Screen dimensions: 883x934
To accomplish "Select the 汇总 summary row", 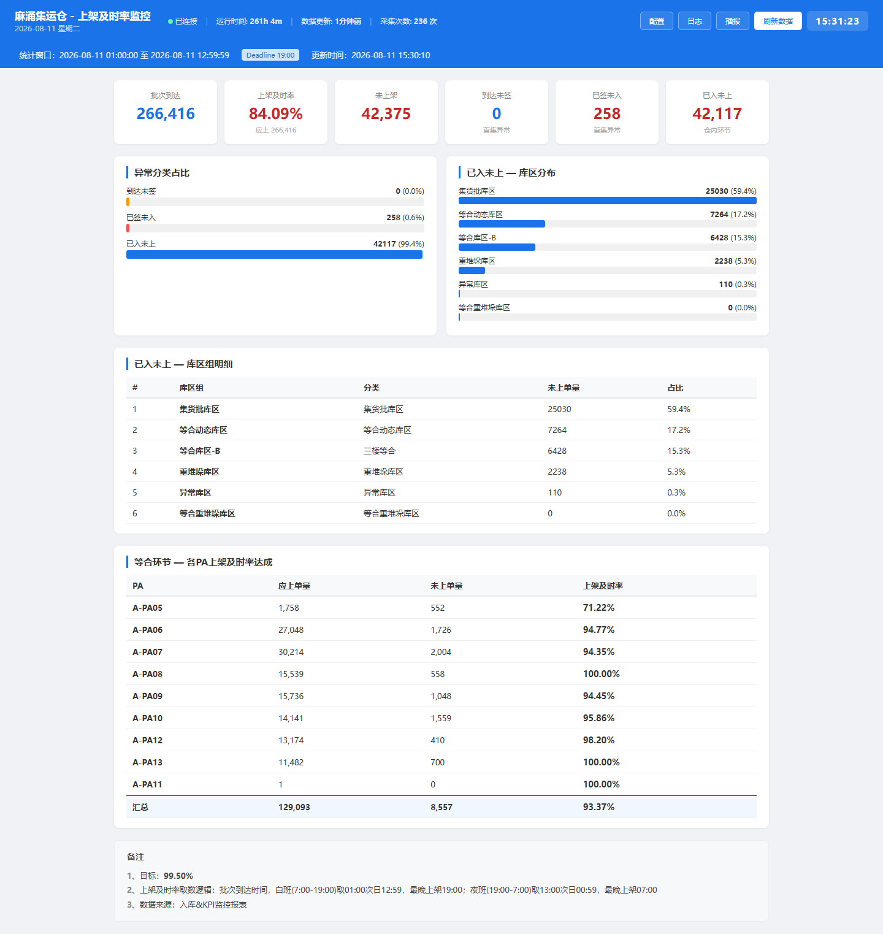I will tap(442, 807).
